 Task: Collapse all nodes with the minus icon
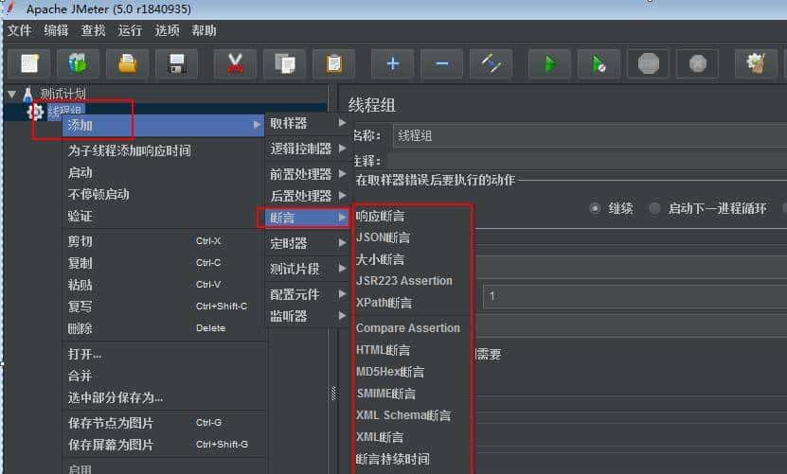click(441, 63)
